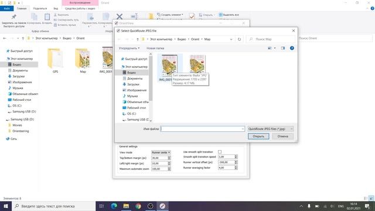Viewport: 375px width, 211px height.
Task: Click the Поиск: Map search box
Action: click(271, 39)
